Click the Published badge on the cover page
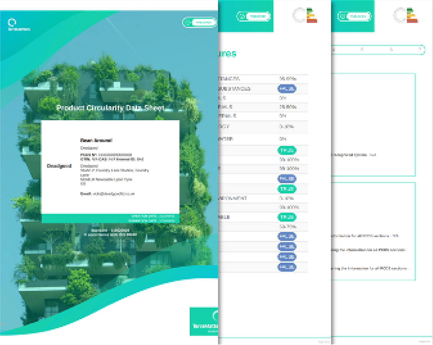This screenshot has height=345, width=433. [x=199, y=22]
